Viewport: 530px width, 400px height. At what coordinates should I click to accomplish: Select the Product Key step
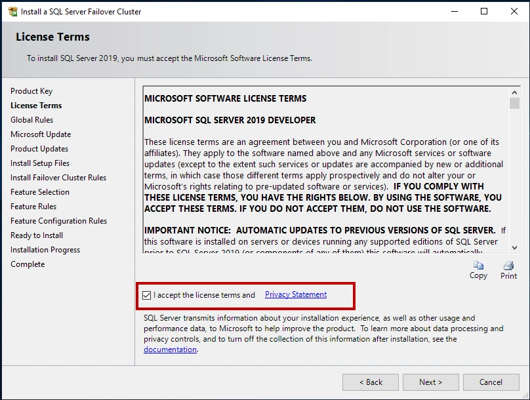(31, 91)
